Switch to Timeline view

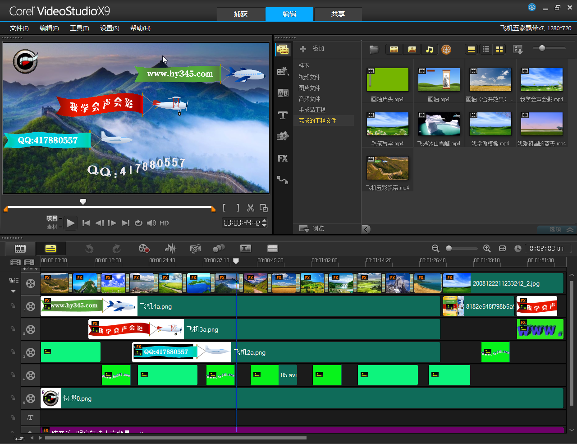pos(51,249)
